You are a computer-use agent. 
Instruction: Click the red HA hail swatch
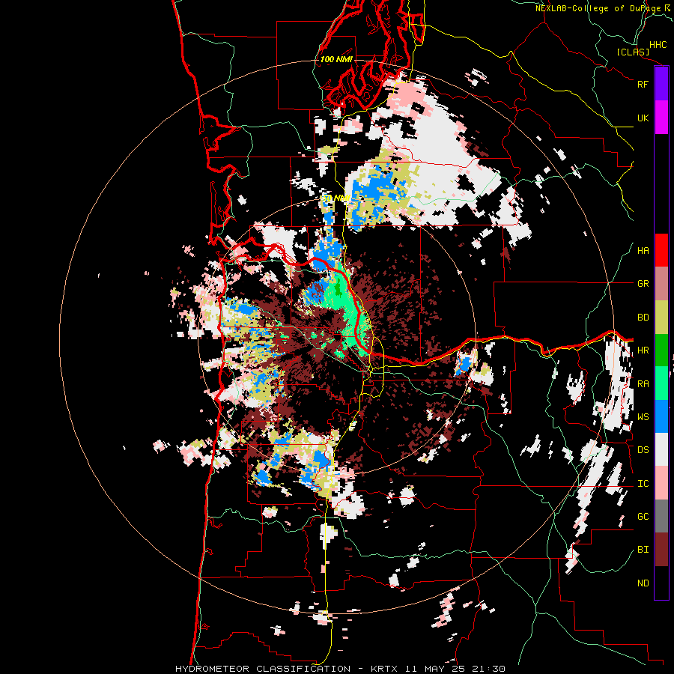[661, 250]
